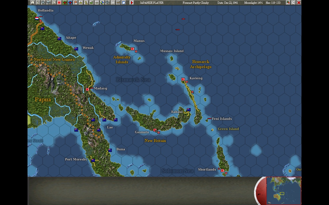Click the OP toolbar icon
This screenshot has width=329, height=205.
point(113,3)
